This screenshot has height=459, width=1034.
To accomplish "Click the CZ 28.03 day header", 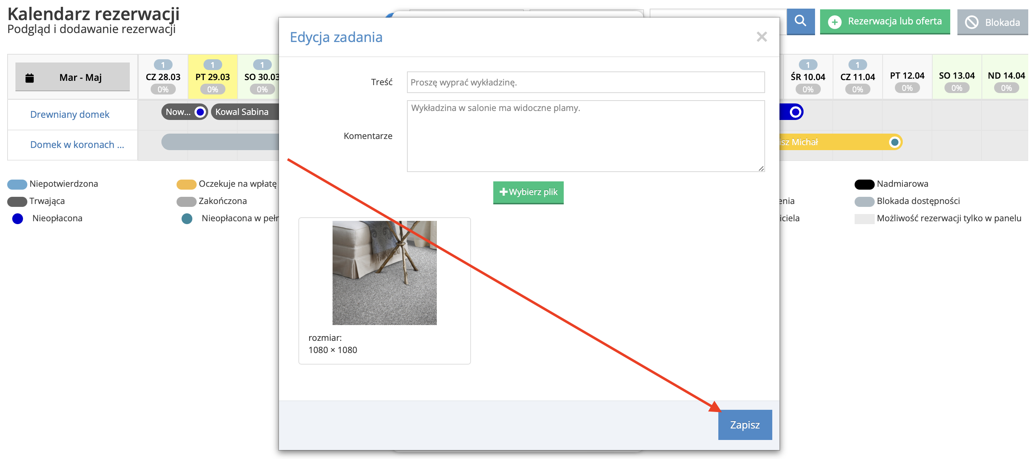I will (x=163, y=77).
